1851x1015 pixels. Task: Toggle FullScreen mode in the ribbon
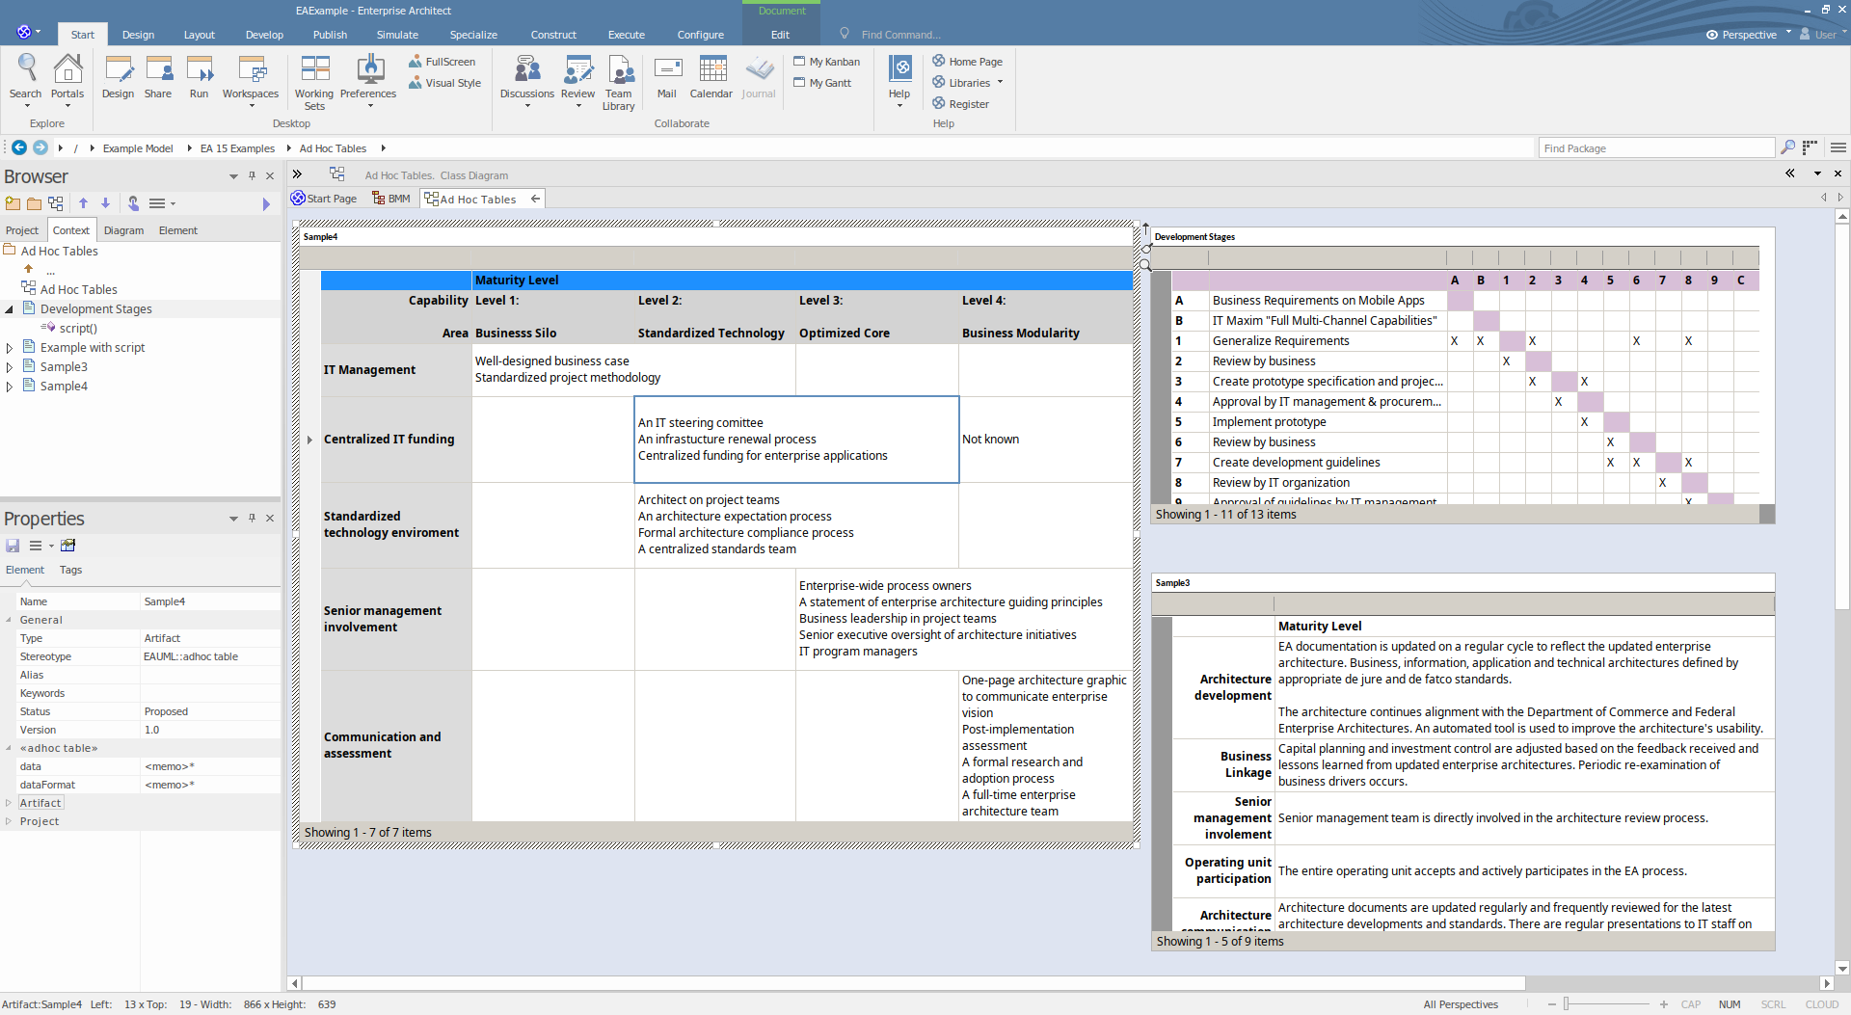443,62
